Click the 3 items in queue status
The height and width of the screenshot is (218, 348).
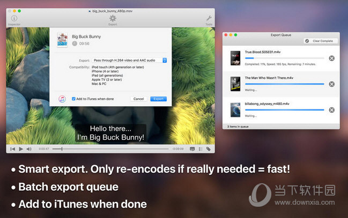pyautogui.click(x=238, y=127)
